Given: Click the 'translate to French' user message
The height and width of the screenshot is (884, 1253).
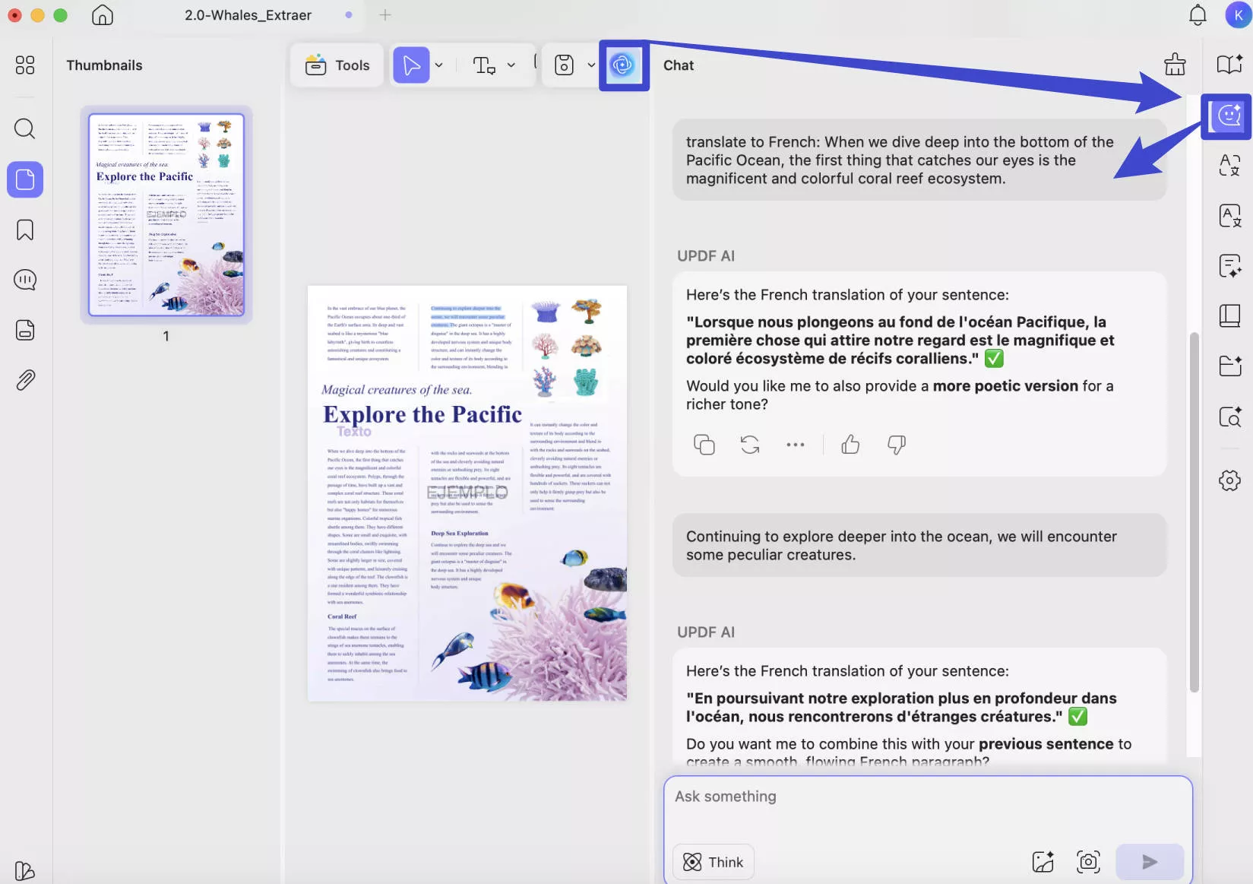Looking at the screenshot, I should [919, 160].
